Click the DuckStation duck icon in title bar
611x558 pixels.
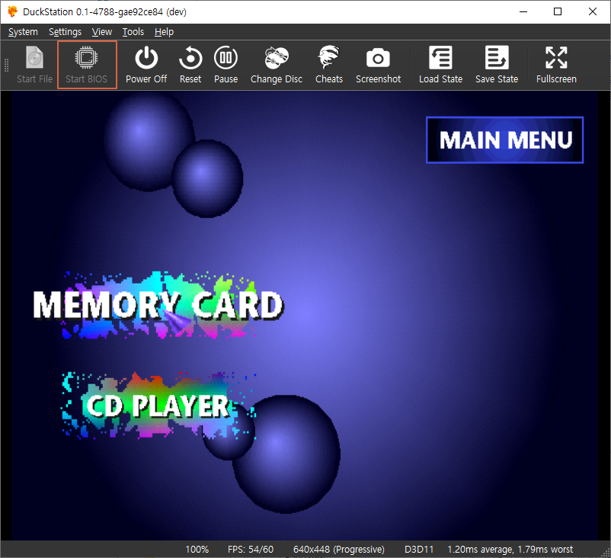tap(12, 11)
